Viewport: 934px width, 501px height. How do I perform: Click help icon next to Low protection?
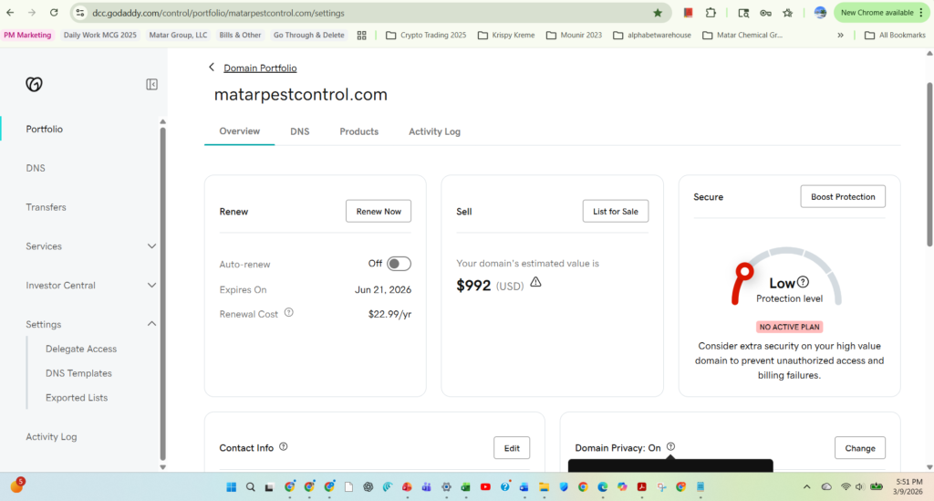(x=803, y=283)
